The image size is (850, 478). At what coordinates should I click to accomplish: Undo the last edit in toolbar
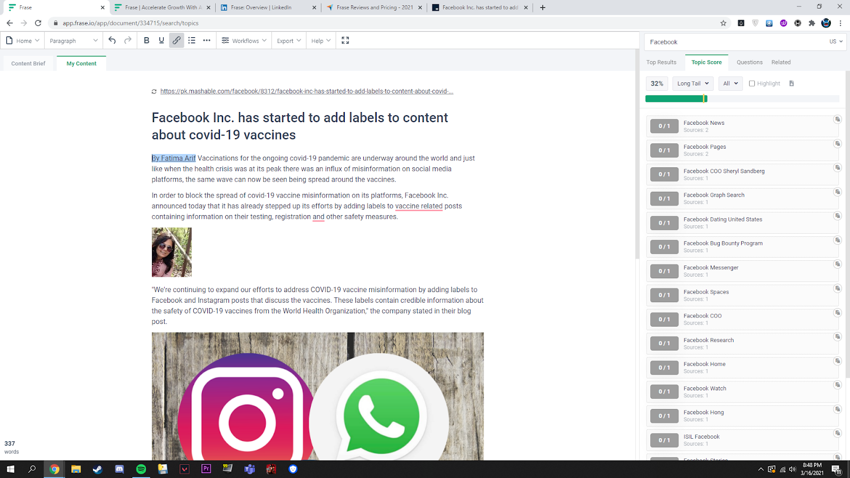pyautogui.click(x=112, y=40)
